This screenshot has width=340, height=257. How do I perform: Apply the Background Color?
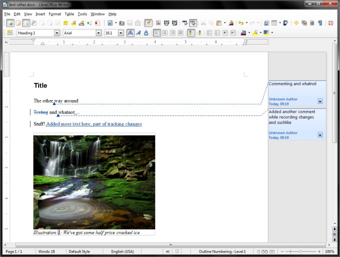coord(266,33)
